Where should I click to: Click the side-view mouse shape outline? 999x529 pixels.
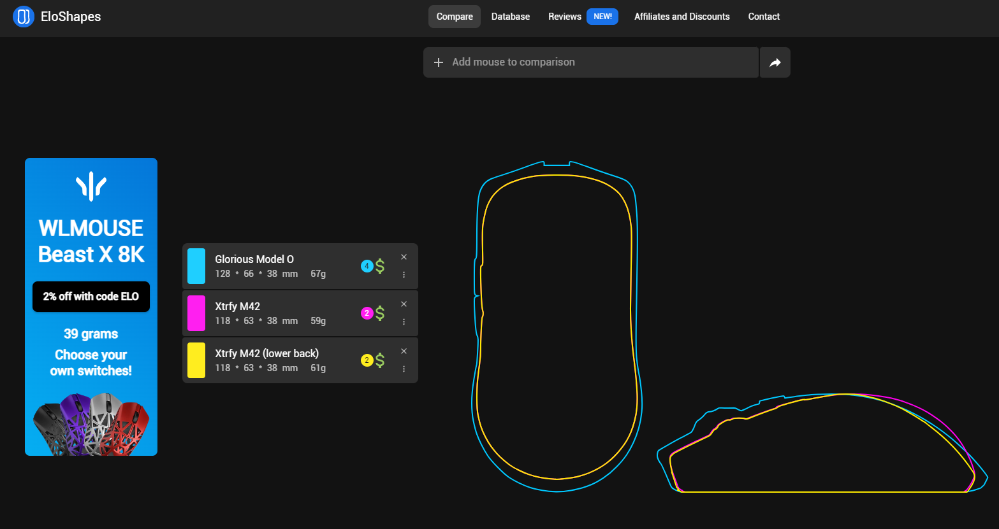822,443
